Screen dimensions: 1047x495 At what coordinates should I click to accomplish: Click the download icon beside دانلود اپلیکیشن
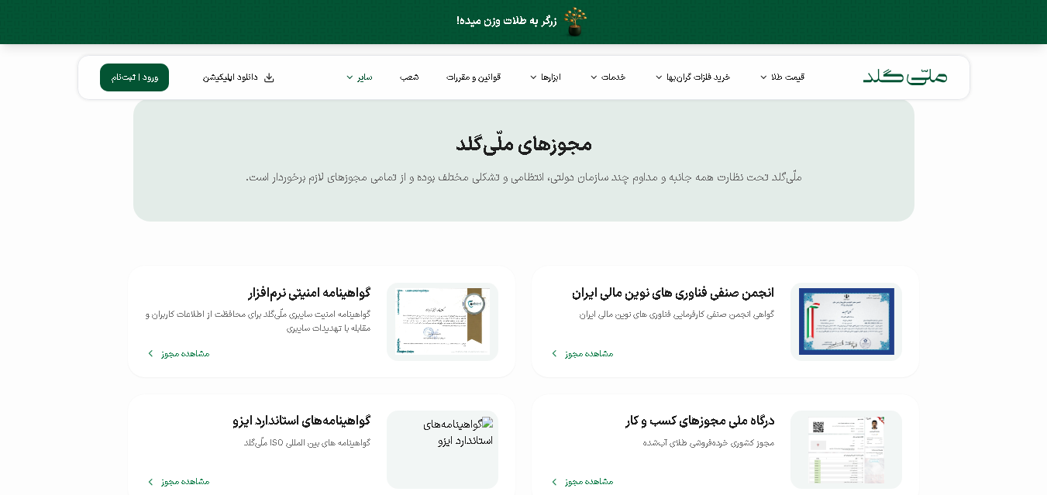[269, 77]
